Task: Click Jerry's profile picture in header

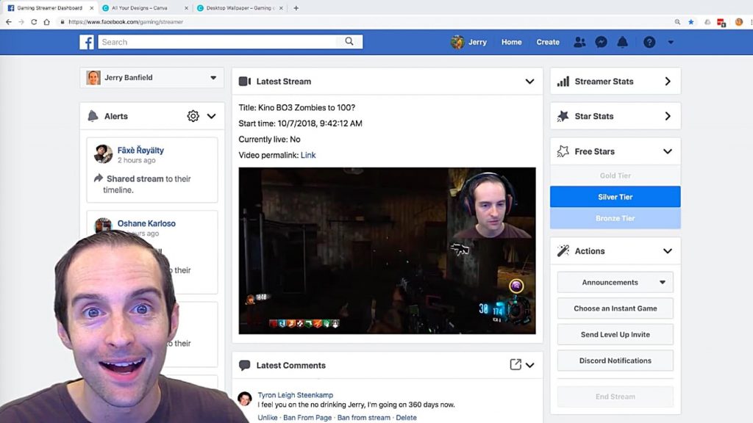Action: [457, 42]
